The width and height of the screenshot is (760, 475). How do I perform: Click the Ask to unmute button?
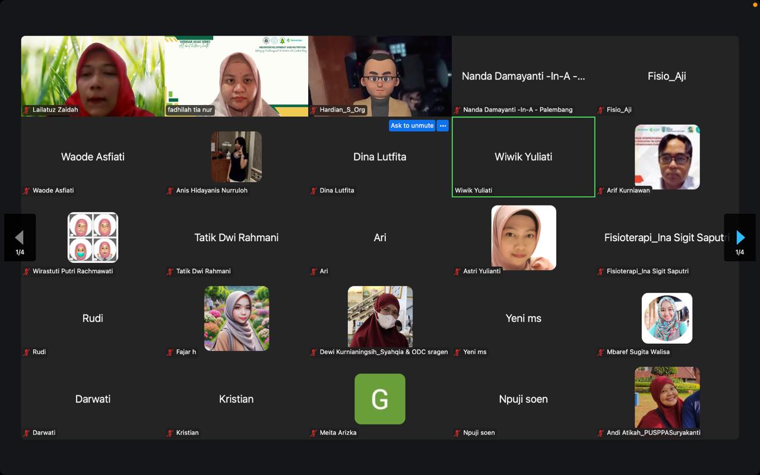pos(412,126)
